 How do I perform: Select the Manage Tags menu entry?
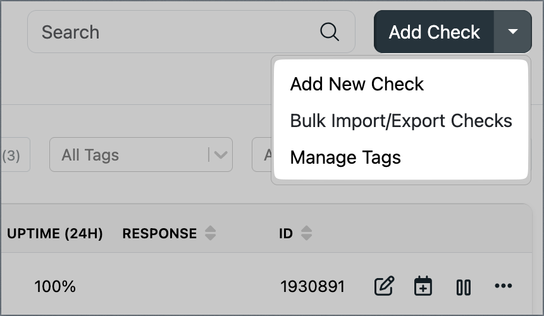(x=345, y=157)
